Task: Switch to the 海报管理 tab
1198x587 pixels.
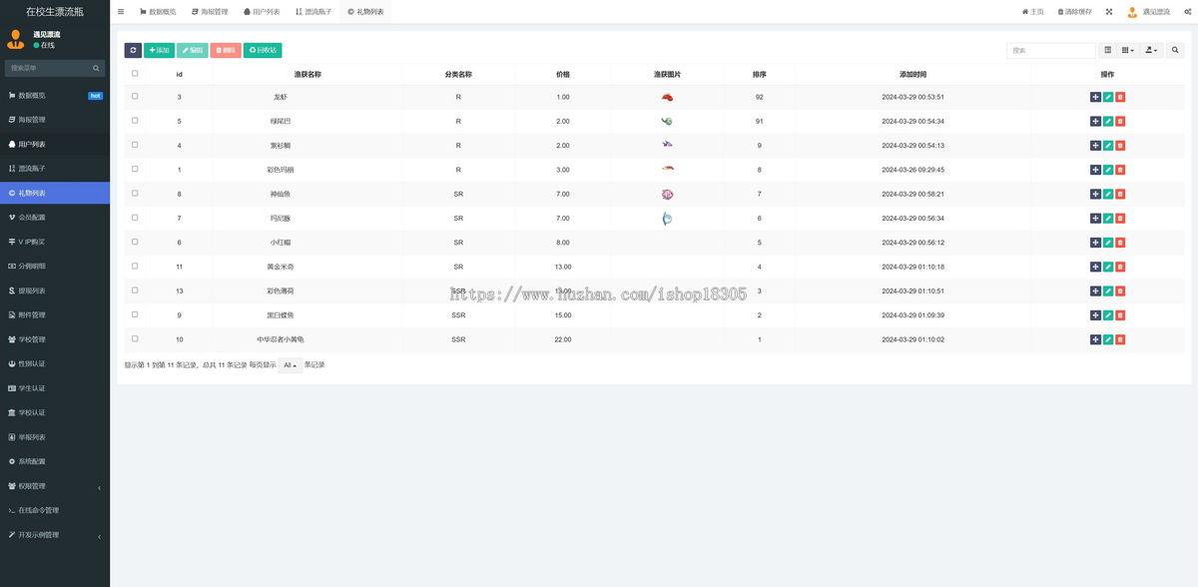Action: 209,12
